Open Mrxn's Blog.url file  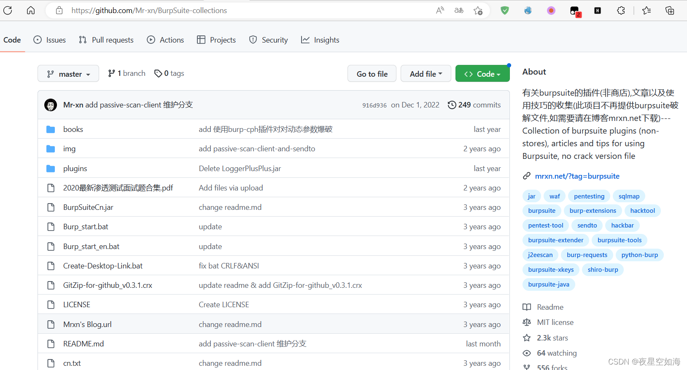pyautogui.click(x=87, y=324)
